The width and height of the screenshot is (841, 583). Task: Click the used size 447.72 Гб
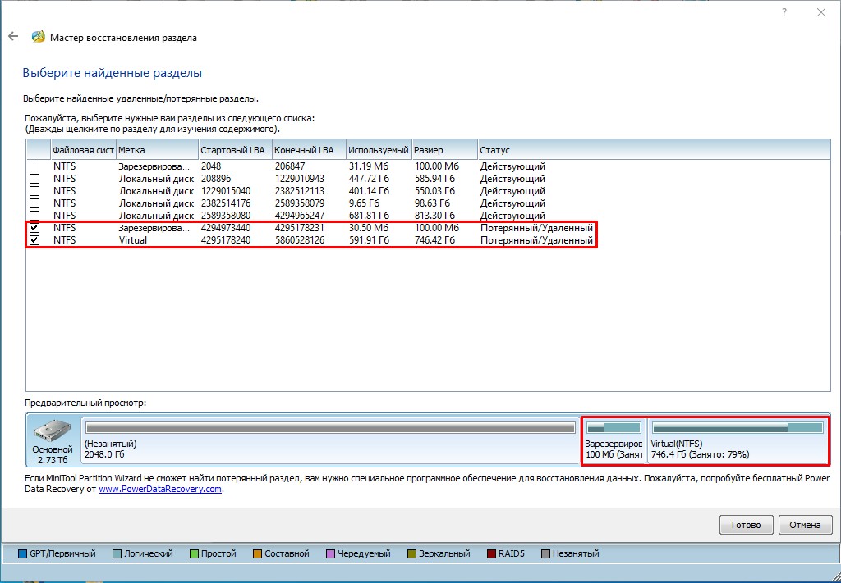[369, 179]
